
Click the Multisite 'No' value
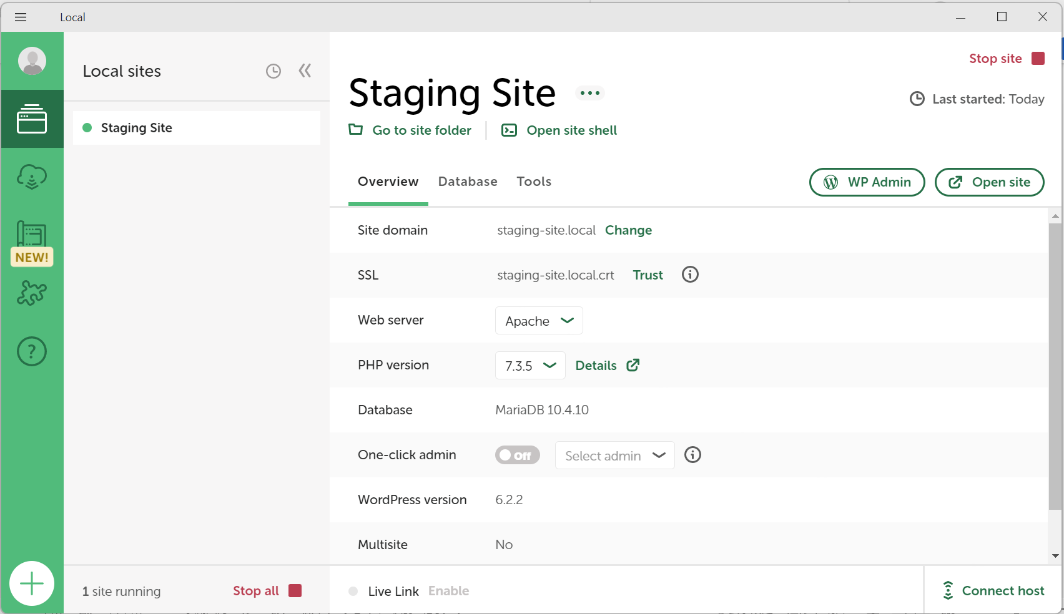click(x=504, y=545)
